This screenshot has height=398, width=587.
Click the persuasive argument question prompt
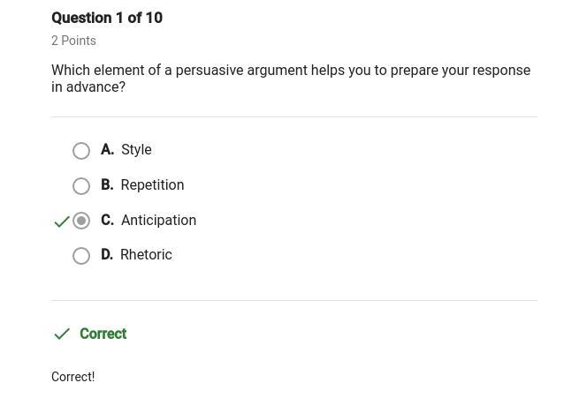[x=291, y=79]
